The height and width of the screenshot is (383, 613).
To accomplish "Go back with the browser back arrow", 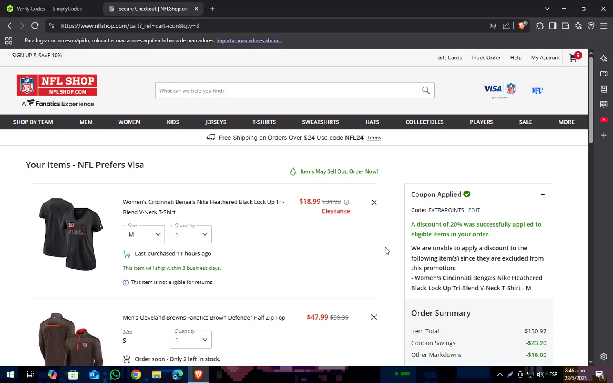I will tap(10, 26).
